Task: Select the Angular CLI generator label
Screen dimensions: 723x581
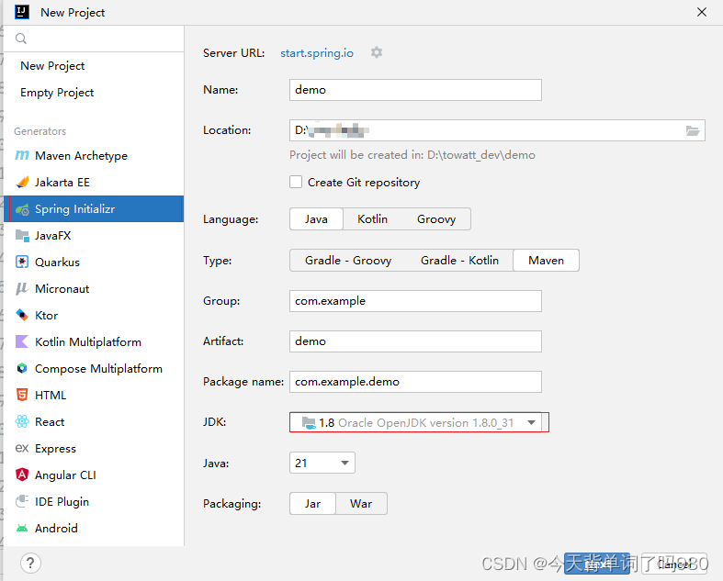Action: tap(65, 475)
